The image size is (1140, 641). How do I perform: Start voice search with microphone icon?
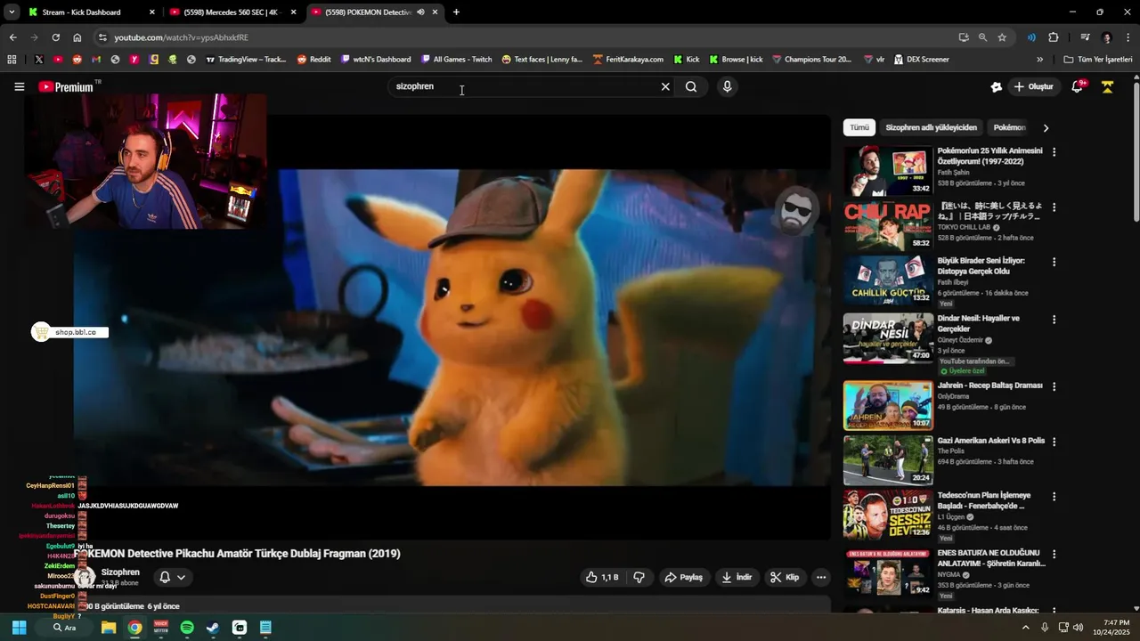point(727,86)
